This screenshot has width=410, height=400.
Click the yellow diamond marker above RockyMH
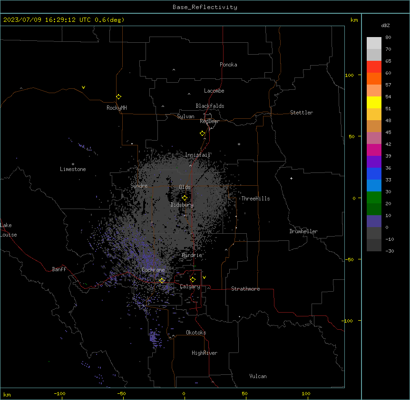118,97
